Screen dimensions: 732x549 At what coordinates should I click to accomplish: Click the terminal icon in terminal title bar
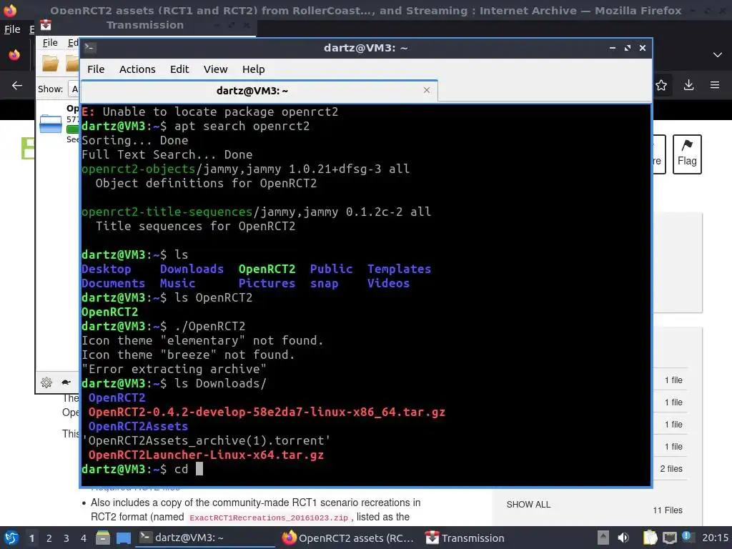point(89,48)
